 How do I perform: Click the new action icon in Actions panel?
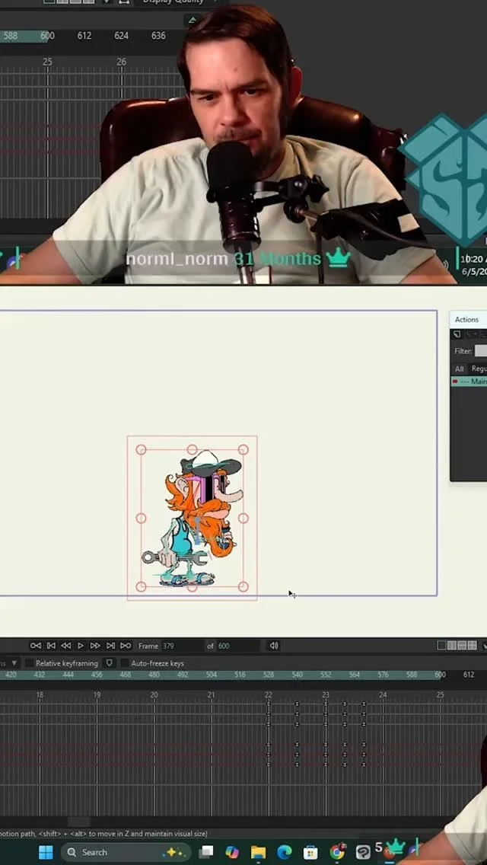(x=457, y=334)
